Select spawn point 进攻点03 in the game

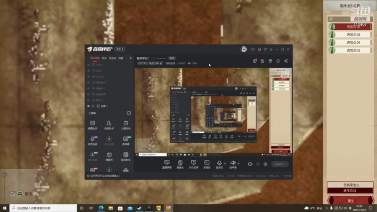(350, 34)
